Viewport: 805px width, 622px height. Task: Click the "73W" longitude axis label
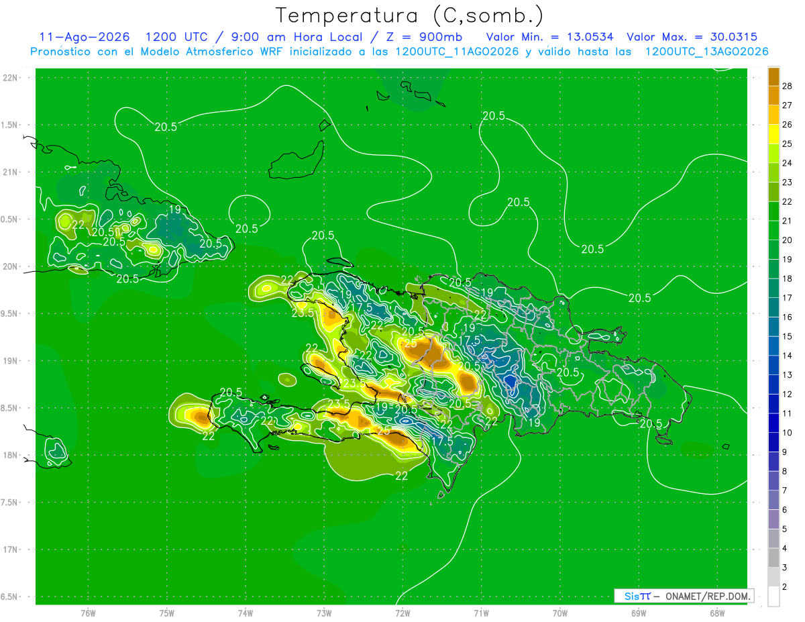pyautogui.click(x=324, y=613)
